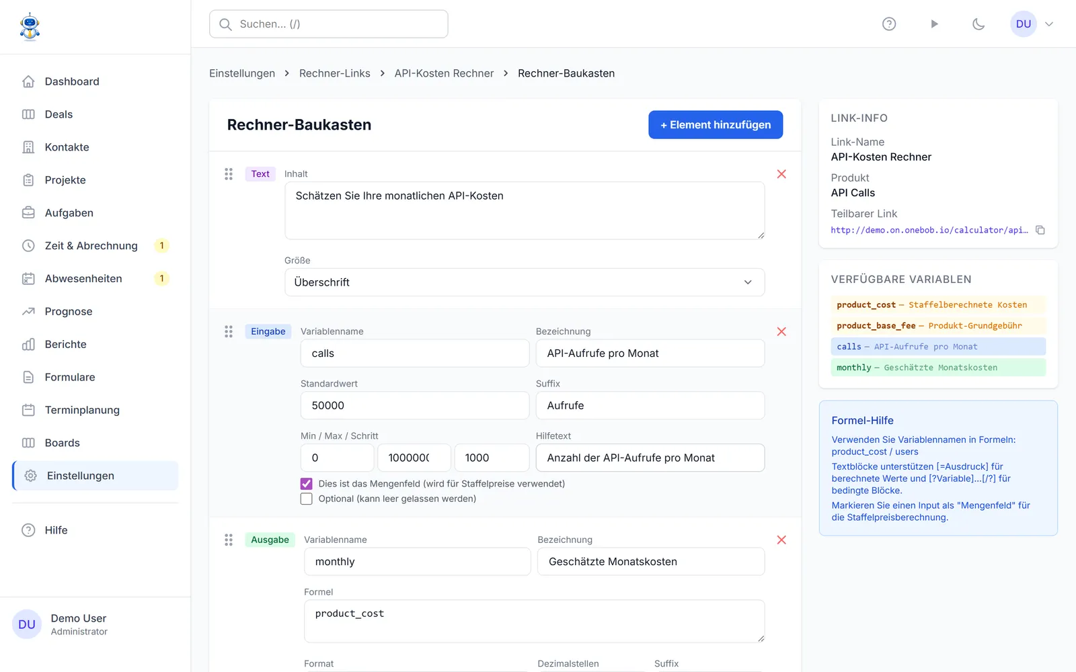Click the Hilfe question mark icon
The height and width of the screenshot is (672, 1076).
tap(28, 530)
